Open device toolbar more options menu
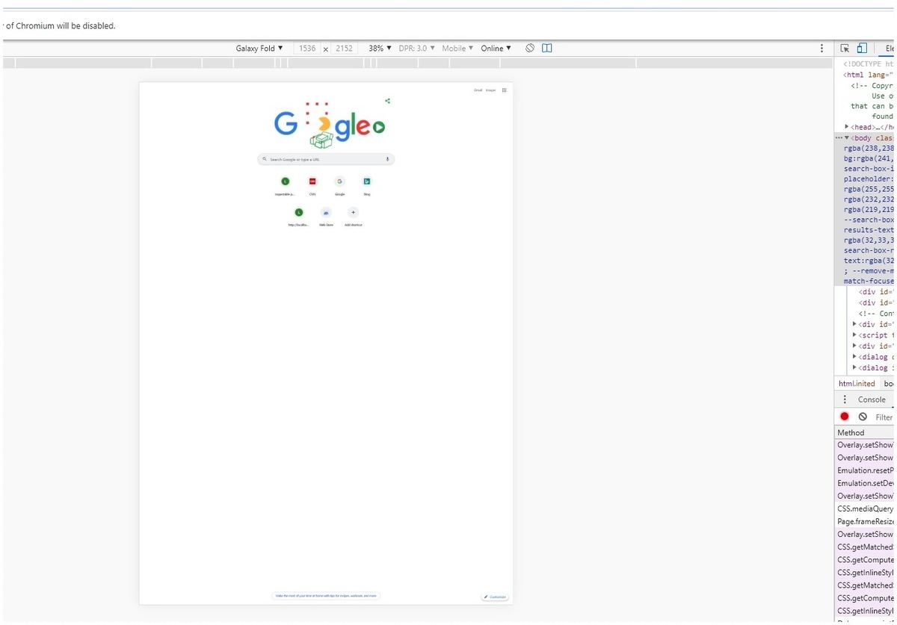897x625 pixels. pos(822,48)
